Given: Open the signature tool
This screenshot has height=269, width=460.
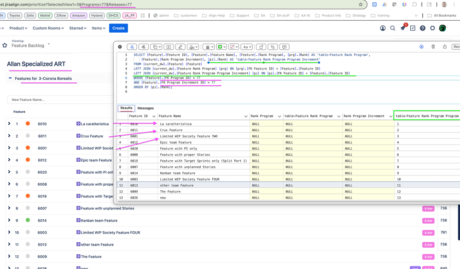Looking at the screenshot, I should click(x=193, y=47).
